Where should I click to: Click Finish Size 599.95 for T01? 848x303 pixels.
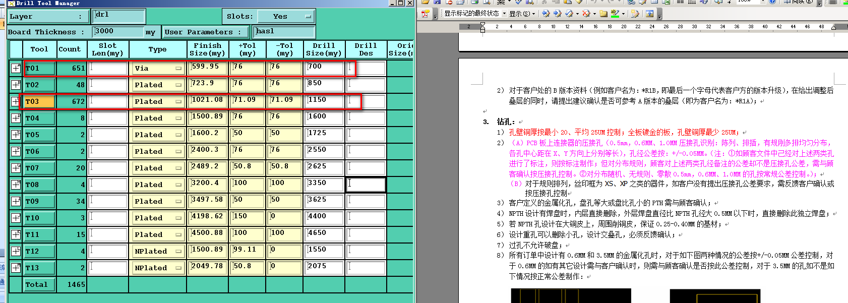coord(208,68)
